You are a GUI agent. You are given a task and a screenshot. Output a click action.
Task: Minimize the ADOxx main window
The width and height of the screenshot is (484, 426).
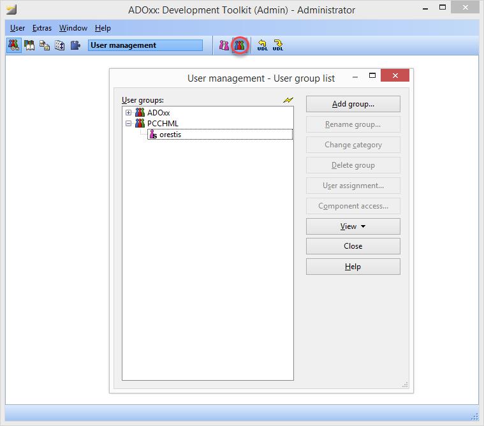point(425,9)
